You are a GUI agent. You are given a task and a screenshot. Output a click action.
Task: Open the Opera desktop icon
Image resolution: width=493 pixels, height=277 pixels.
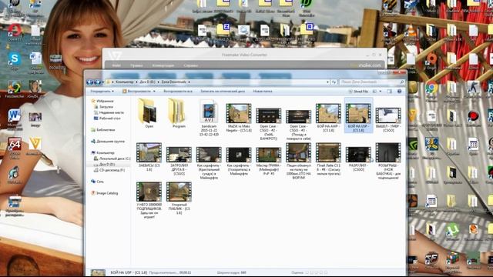click(x=15, y=32)
